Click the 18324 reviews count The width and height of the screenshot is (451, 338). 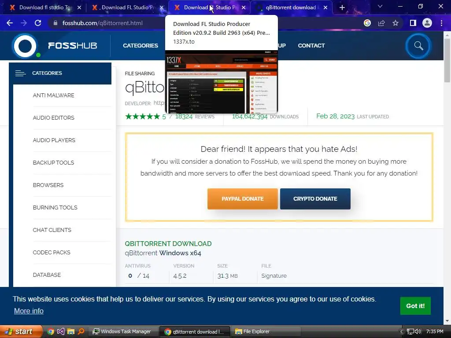[184, 116]
